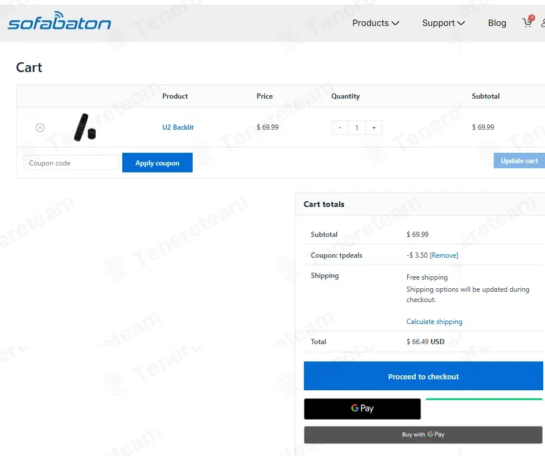Decrease quantity with the minus button

pyautogui.click(x=340, y=127)
